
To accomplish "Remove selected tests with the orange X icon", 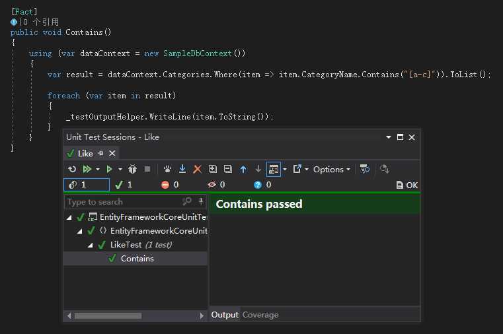I will pos(197,169).
